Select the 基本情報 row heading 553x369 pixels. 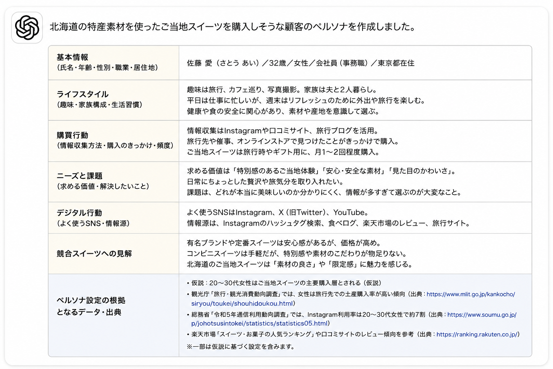72,57
